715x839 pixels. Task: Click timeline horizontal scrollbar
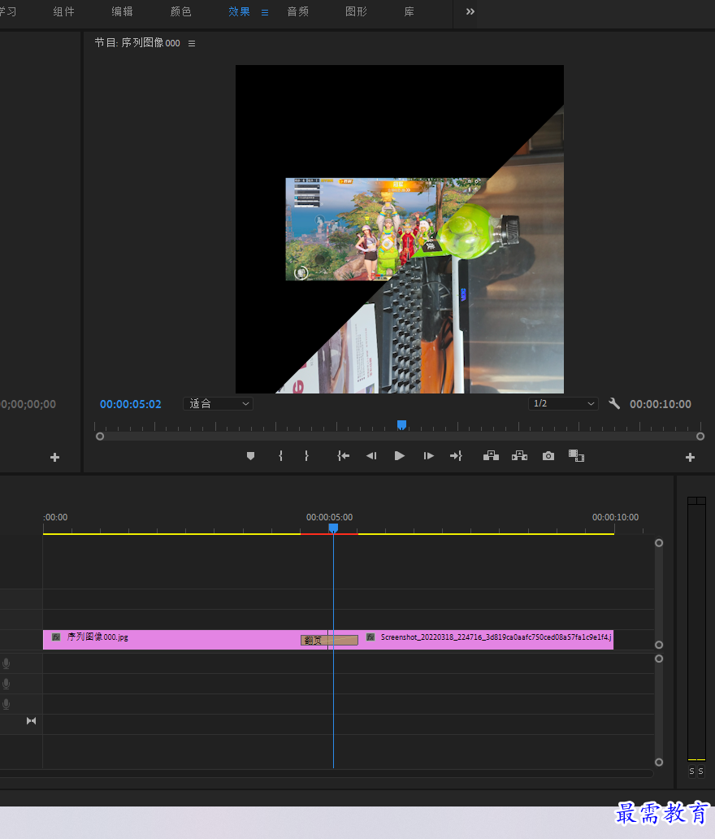pyautogui.click(x=326, y=773)
